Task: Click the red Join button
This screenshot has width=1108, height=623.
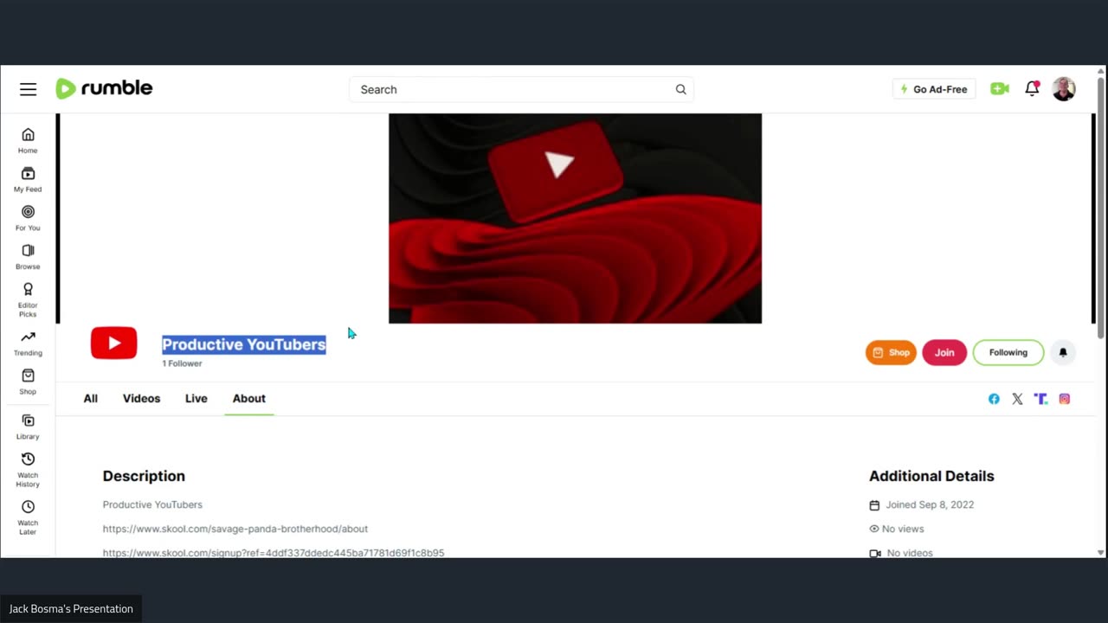Action: coord(944,352)
